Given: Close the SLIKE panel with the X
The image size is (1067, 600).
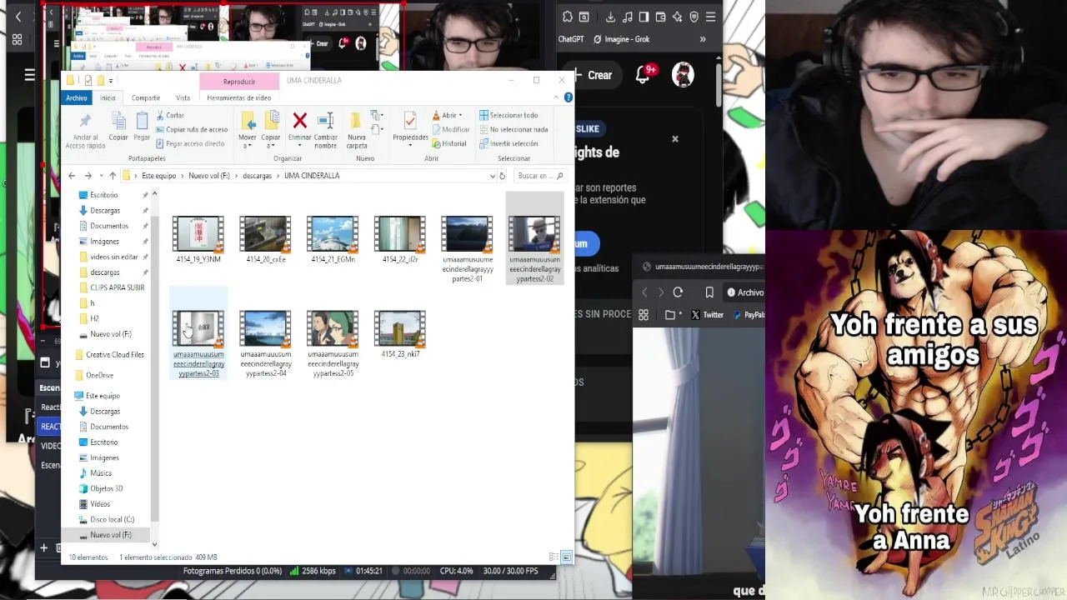Looking at the screenshot, I should tap(675, 139).
